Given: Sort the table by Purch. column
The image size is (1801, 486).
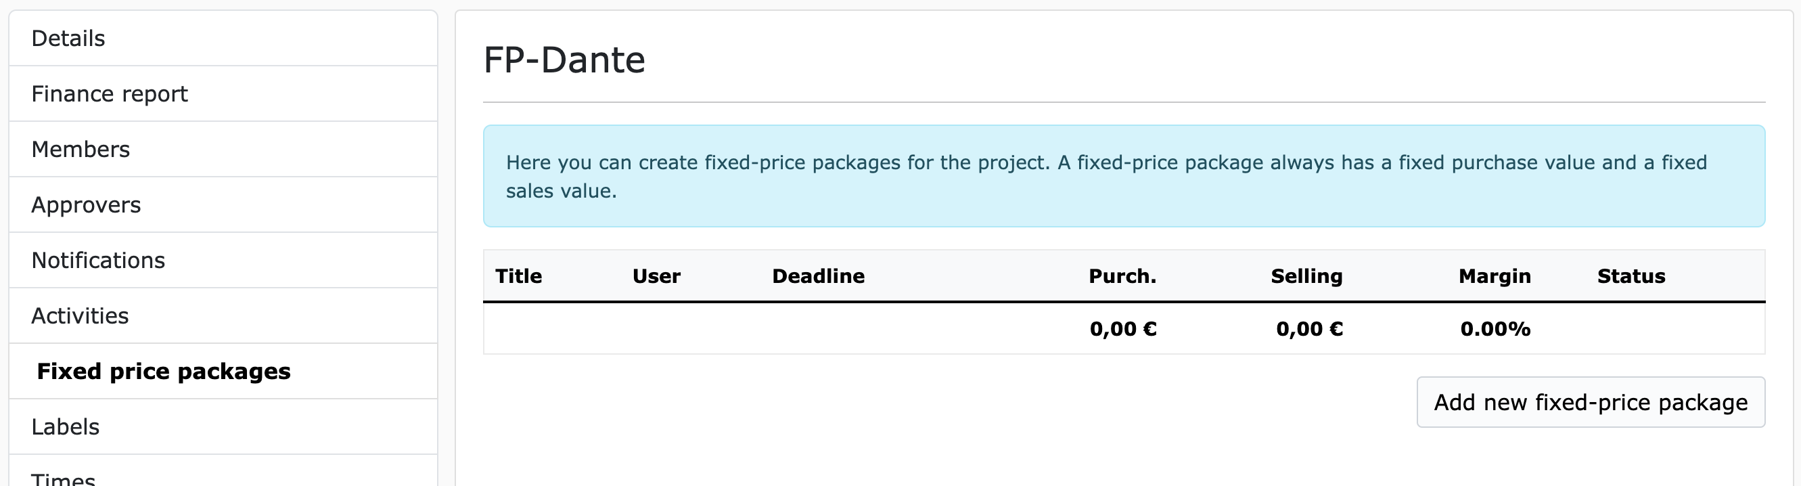Looking at the screenshot, I should (1122, 276).
